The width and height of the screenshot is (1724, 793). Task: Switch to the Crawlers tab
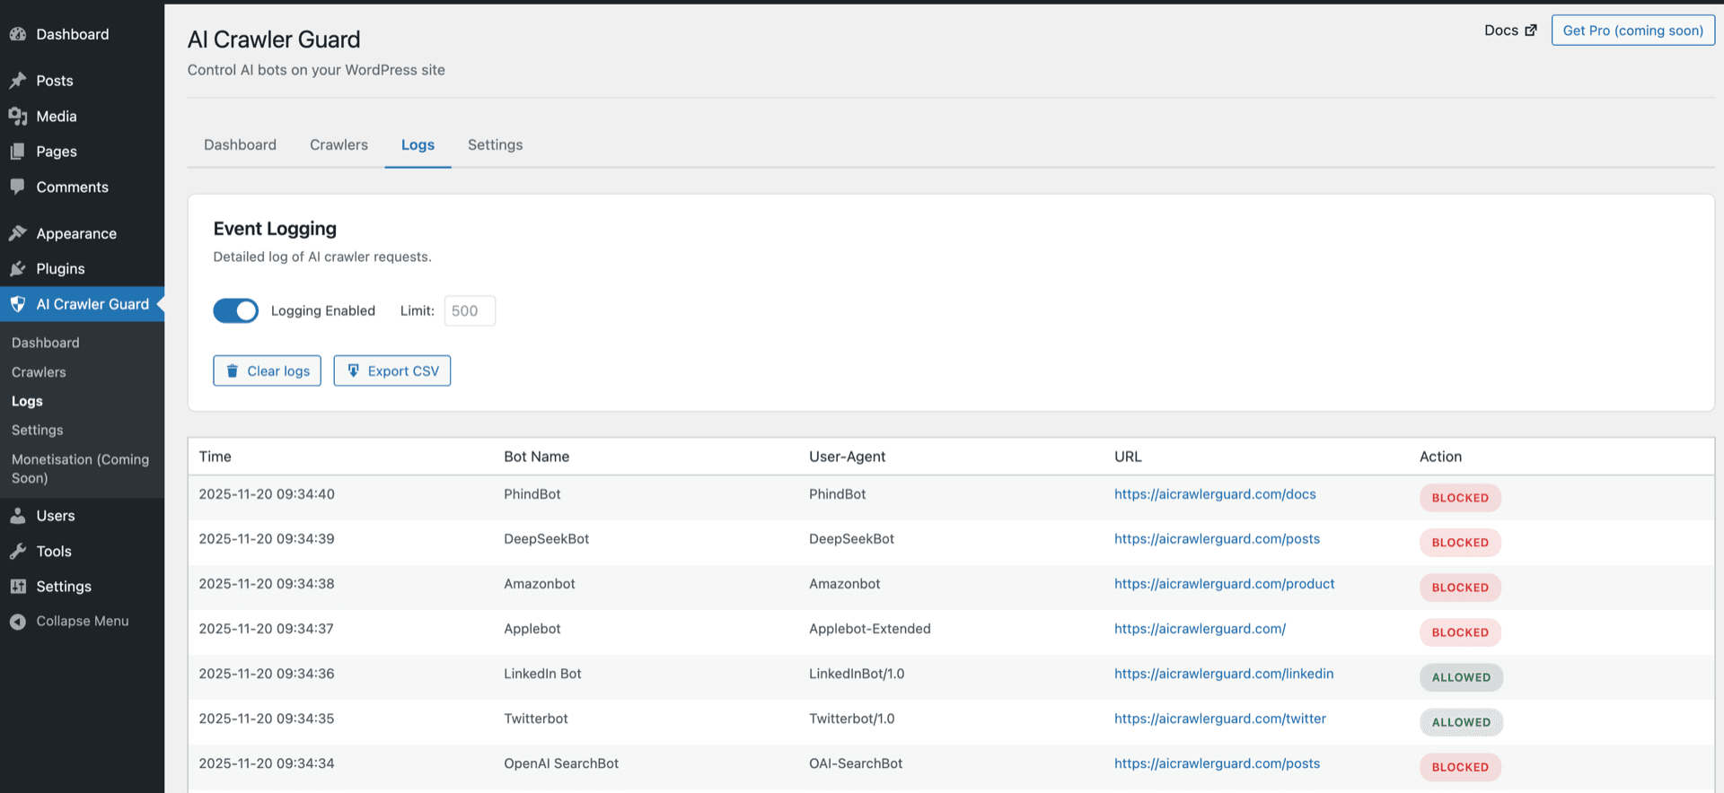[339, 144]
